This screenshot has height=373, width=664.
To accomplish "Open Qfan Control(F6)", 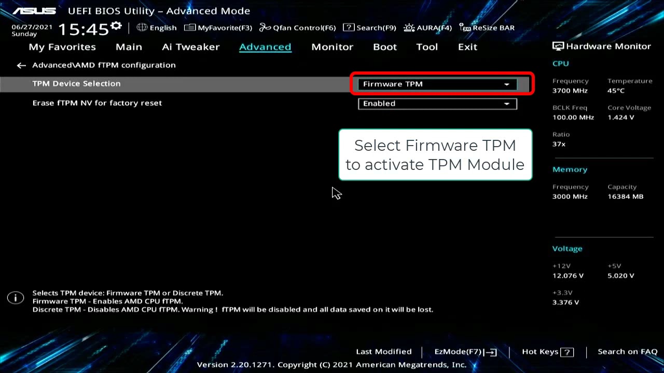I will [298, 27].
